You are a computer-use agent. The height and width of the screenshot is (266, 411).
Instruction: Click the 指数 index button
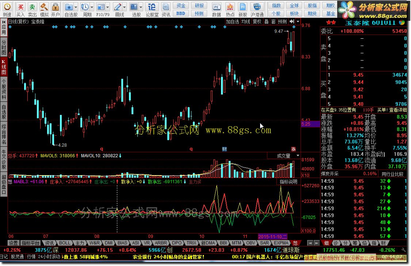[276, 5]
